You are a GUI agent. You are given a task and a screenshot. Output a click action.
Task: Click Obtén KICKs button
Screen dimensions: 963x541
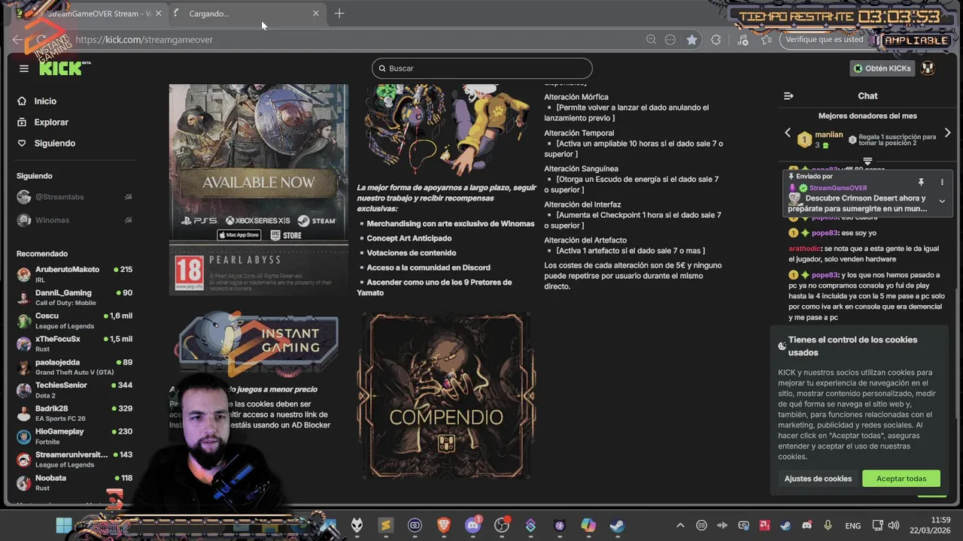[882, 68]
